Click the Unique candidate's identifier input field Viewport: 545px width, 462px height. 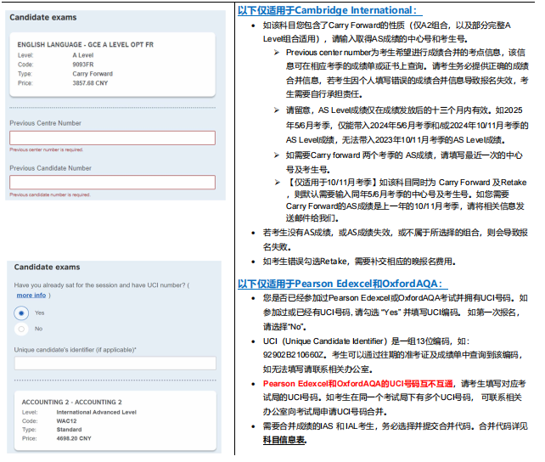[x=115, y=363]
